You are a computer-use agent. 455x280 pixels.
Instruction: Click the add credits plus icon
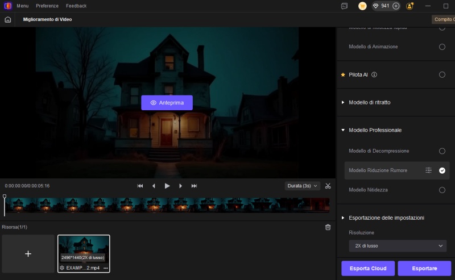click(396, 6)
